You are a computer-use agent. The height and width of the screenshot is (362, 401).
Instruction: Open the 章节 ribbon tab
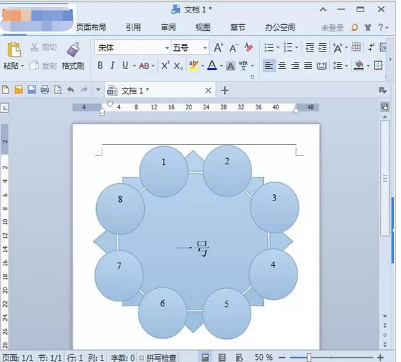(237, 27)
